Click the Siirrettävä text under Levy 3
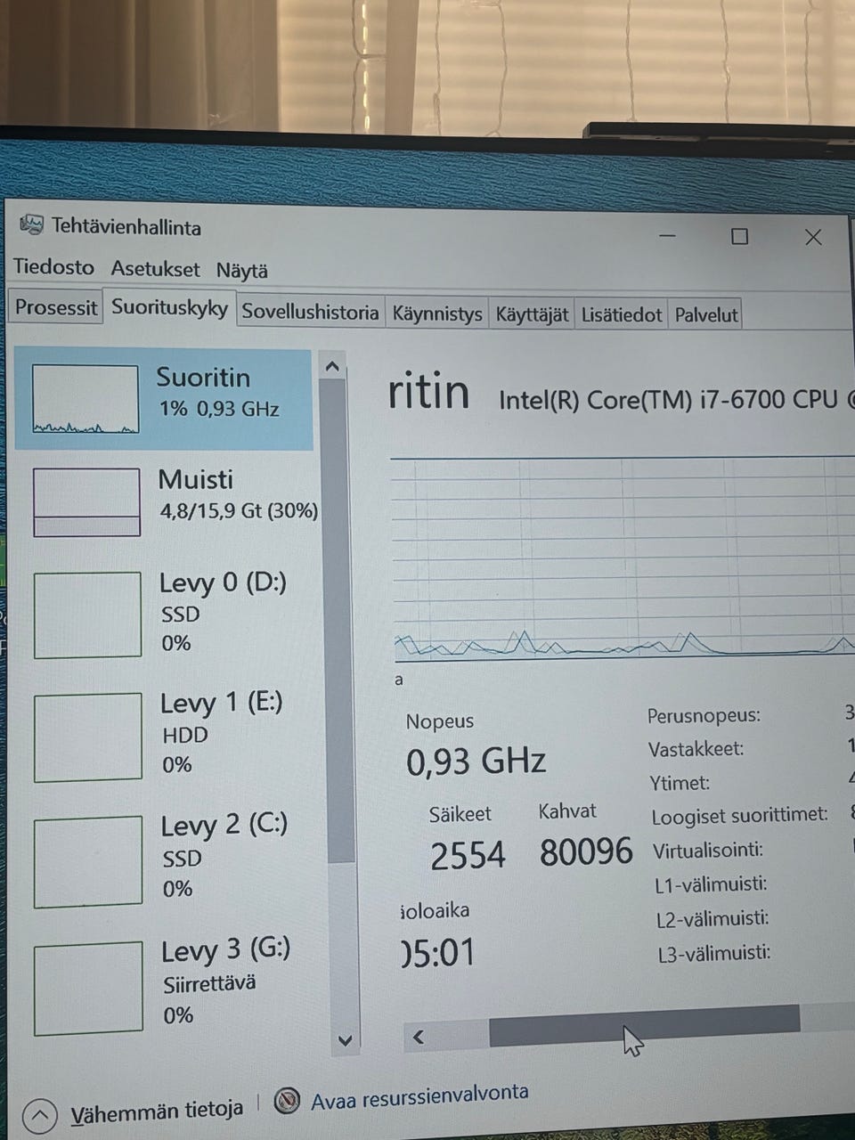The image size is (855, 1140). 209,983
